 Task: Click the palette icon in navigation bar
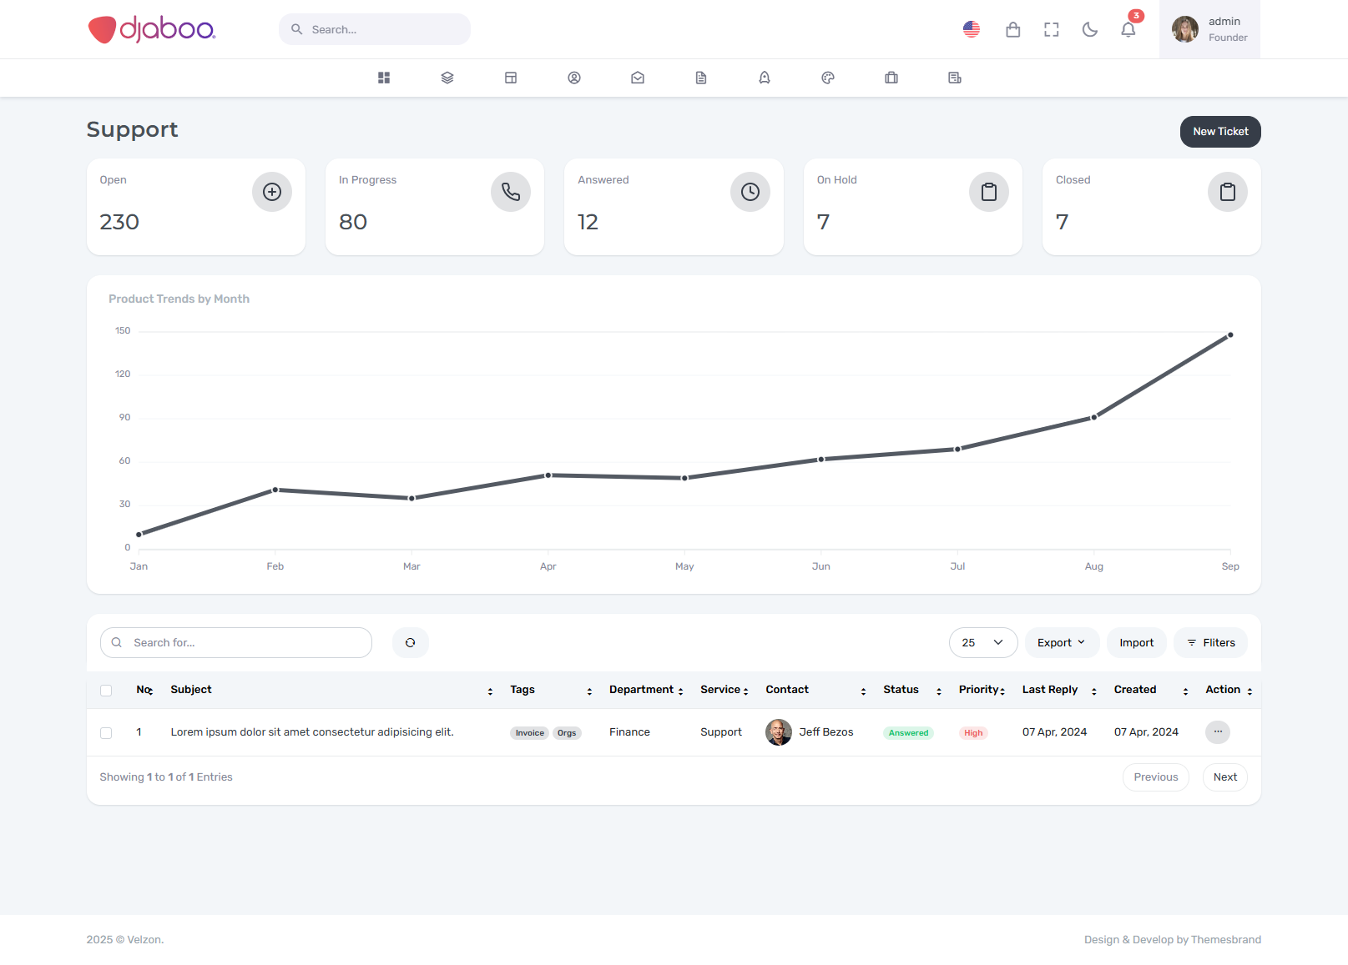click(828, 78)
